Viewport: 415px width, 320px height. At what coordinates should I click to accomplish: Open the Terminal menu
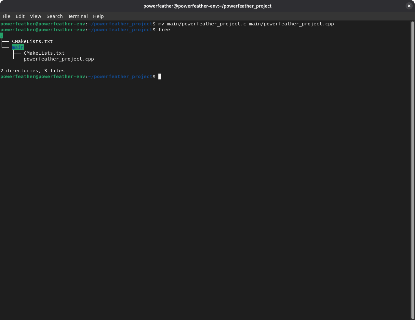78,16
